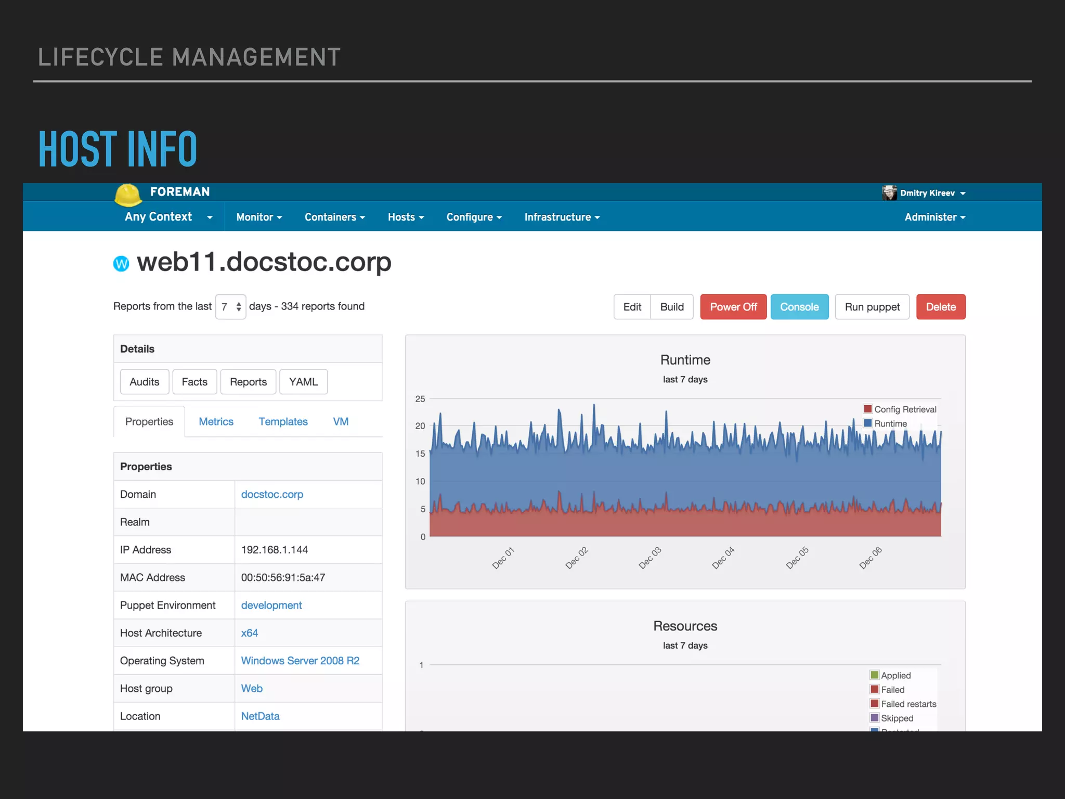This screenshot has width=1065, height=799.
Task: Open the Audits button
Action: pos(144,382)
